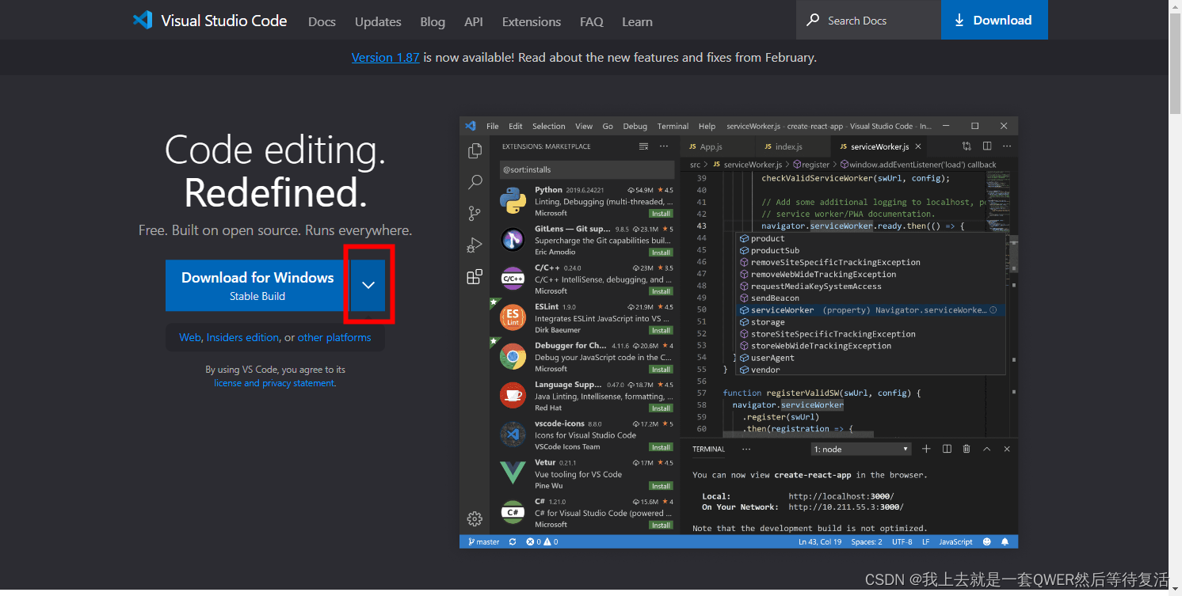Viewport: 1182px width, 596px height.
Task: Click the ESLint extension icon
Action: (x=513, y=317)
